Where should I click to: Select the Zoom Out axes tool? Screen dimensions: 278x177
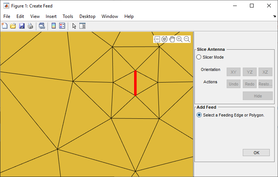[x=187, y=39]
